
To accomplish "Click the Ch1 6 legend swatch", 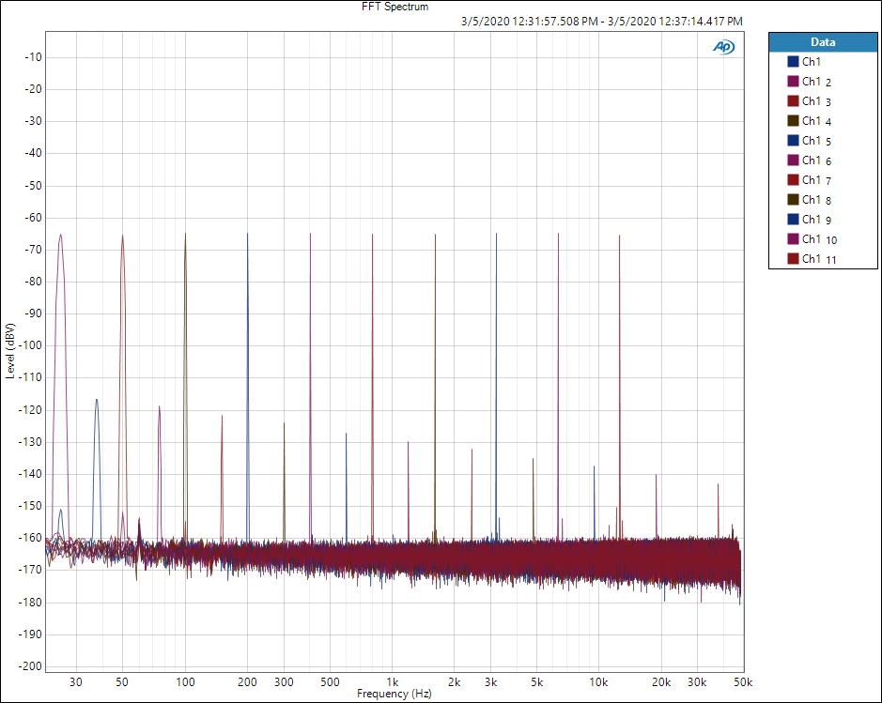I will pyautogui.click(x=793, y=160).
